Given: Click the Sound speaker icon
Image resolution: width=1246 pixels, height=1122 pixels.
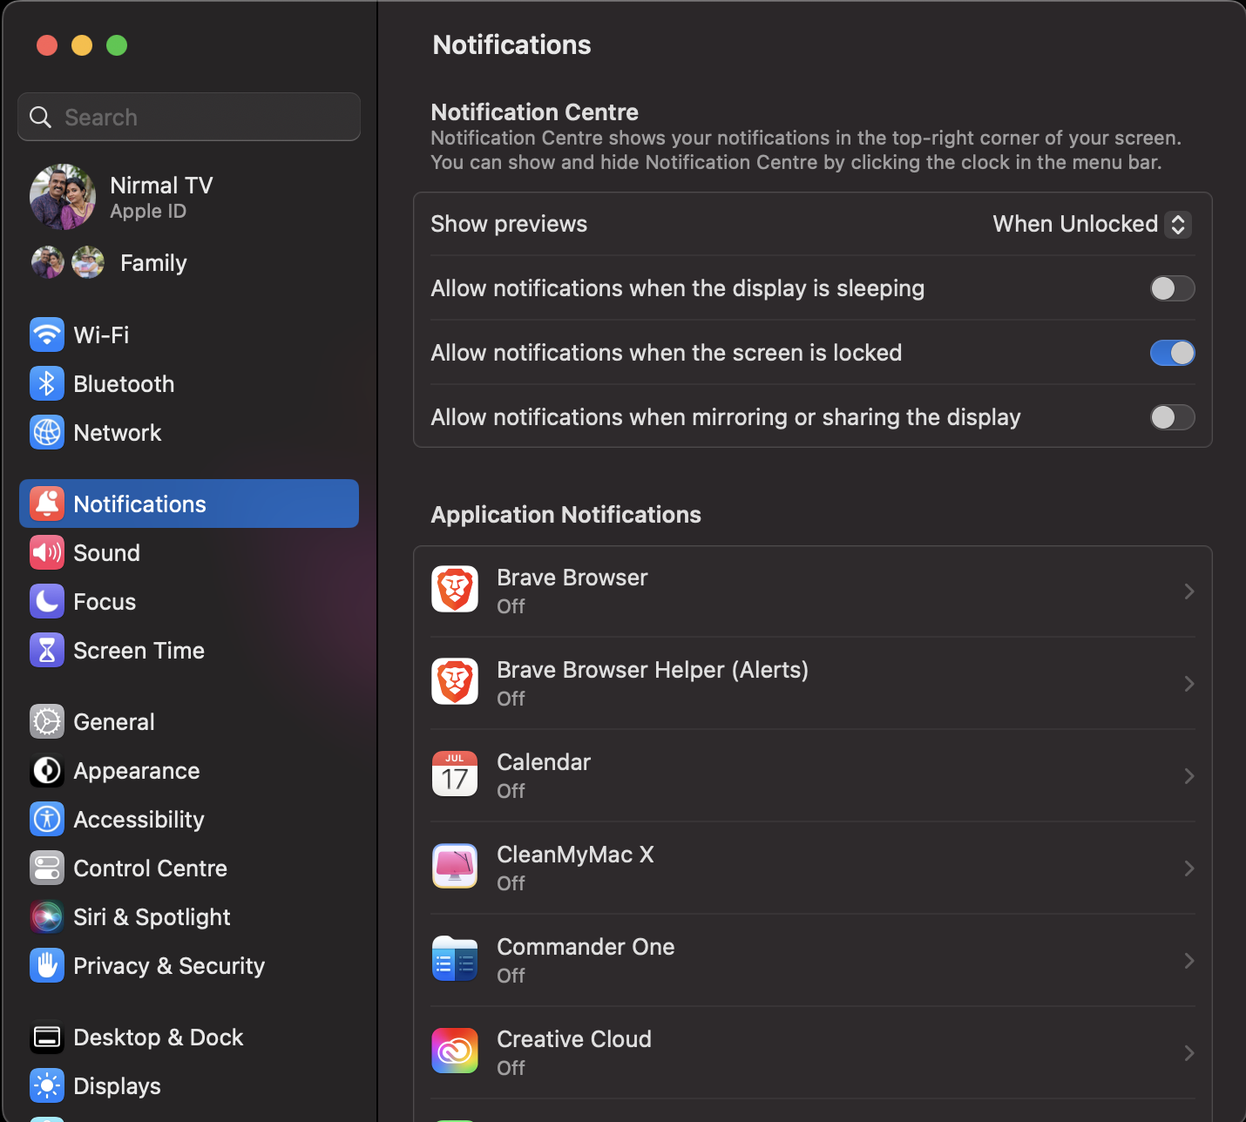Looking at the screenshot, I should 47,552.
